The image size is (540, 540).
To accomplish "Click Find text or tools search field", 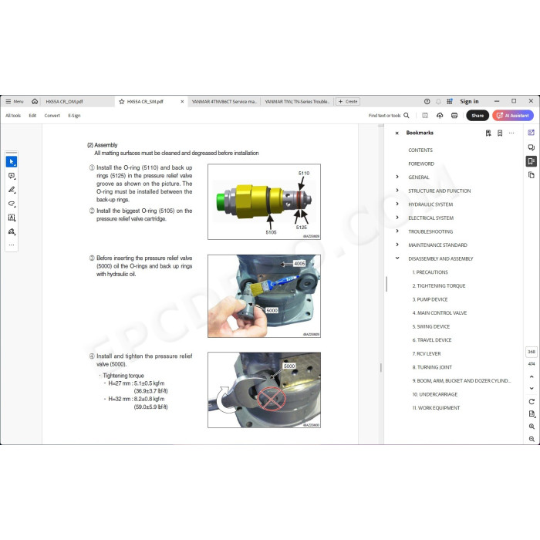I will (389, 116).
